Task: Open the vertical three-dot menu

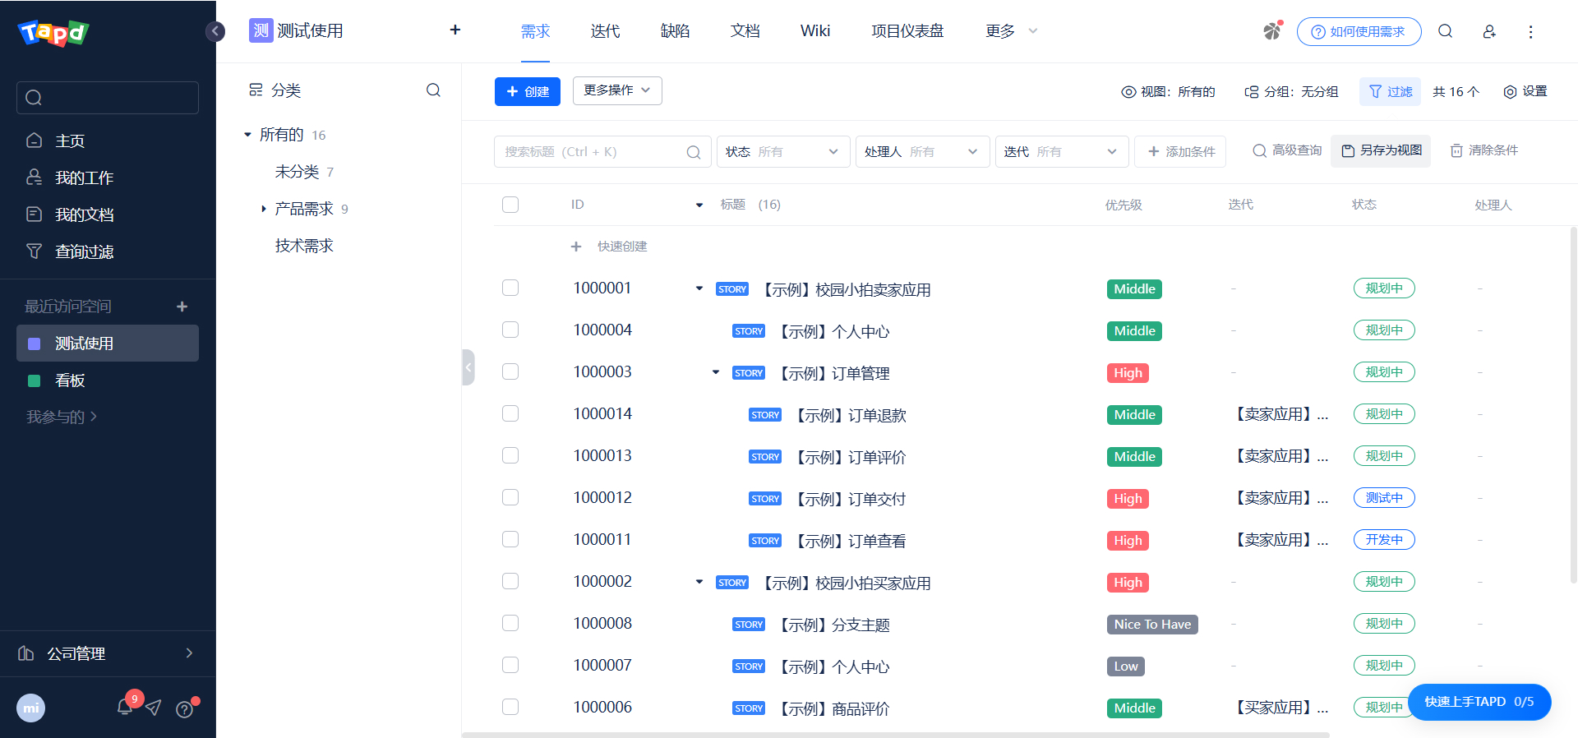Action: point(1530,31)
